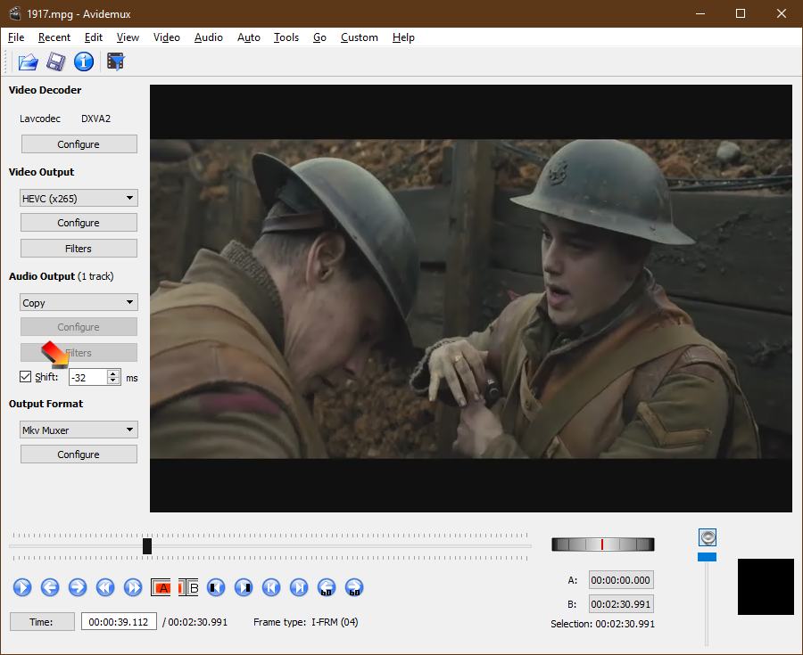Click the marker A time field

coord(621,580)
